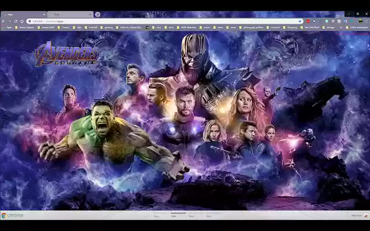The width and height of the screenshot is (370, 231).
Task: Reload the page with the refresh icon
Action: [16, 21]
